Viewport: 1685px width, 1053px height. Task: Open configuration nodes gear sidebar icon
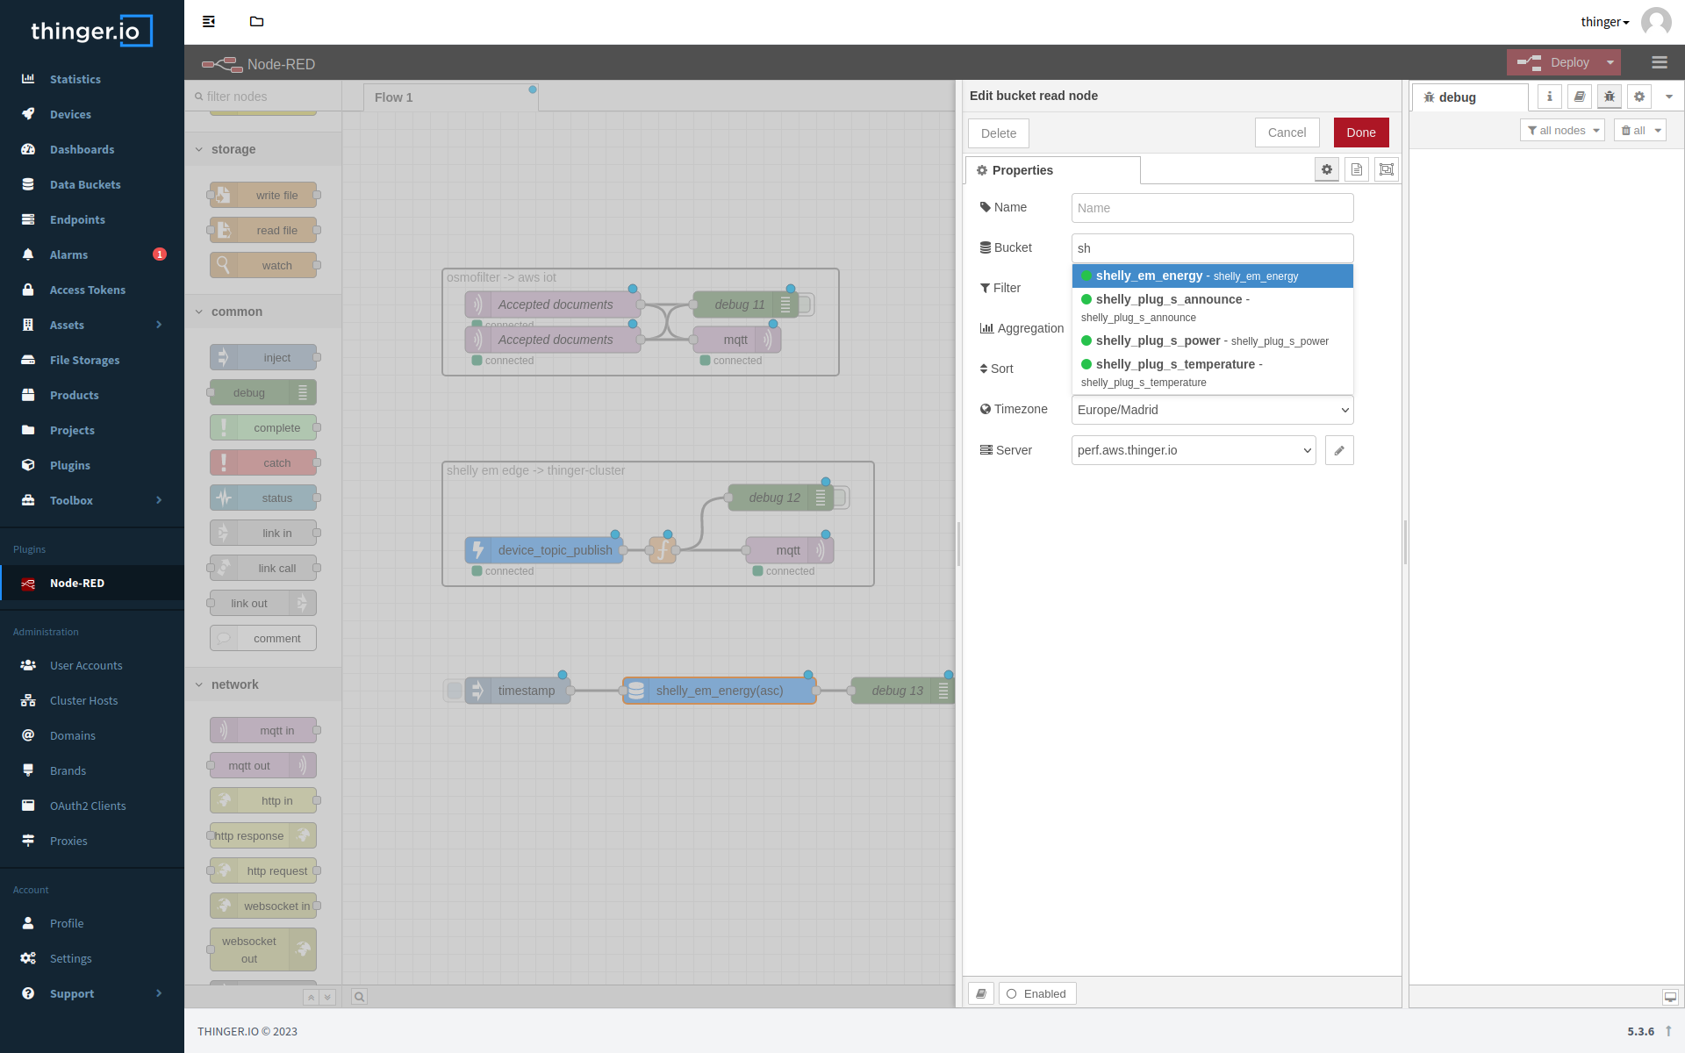(x=1639, y=97)
